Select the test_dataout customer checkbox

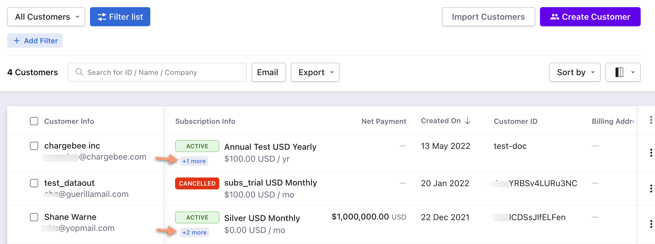point(34,183)
